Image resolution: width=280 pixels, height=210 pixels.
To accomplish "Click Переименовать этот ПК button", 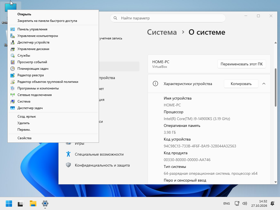I will 242,64.
